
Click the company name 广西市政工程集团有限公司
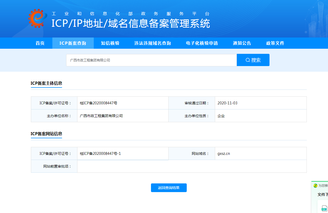[101, 116]
